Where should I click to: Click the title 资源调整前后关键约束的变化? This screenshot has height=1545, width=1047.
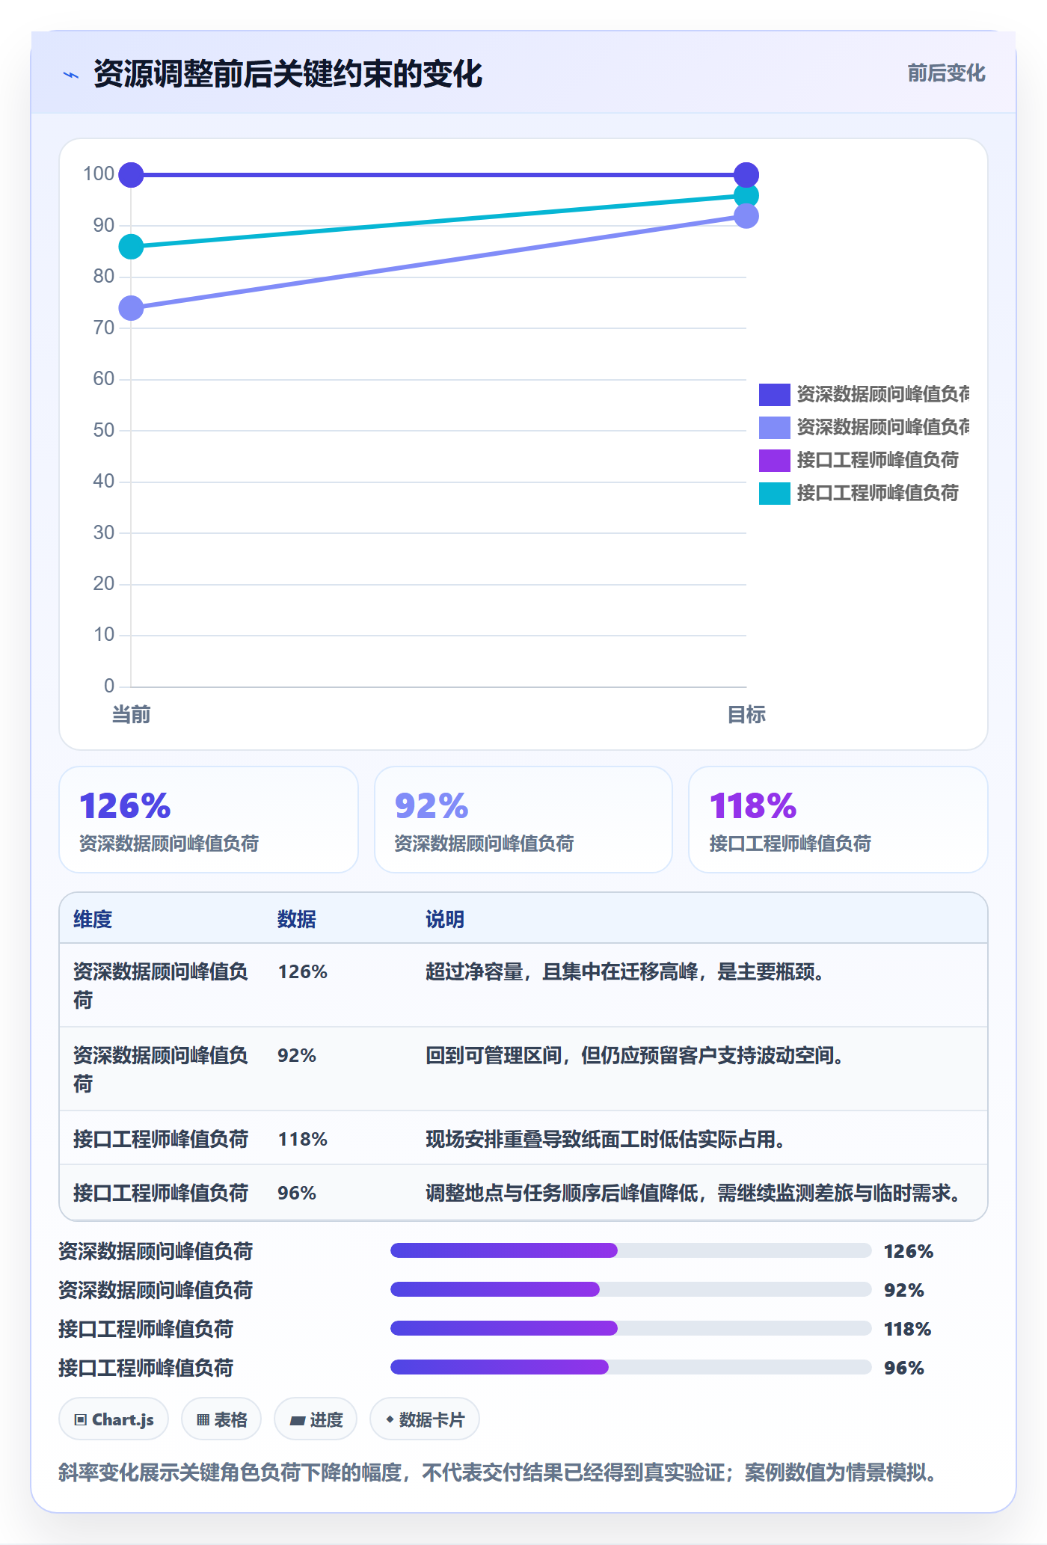(288, 74)
